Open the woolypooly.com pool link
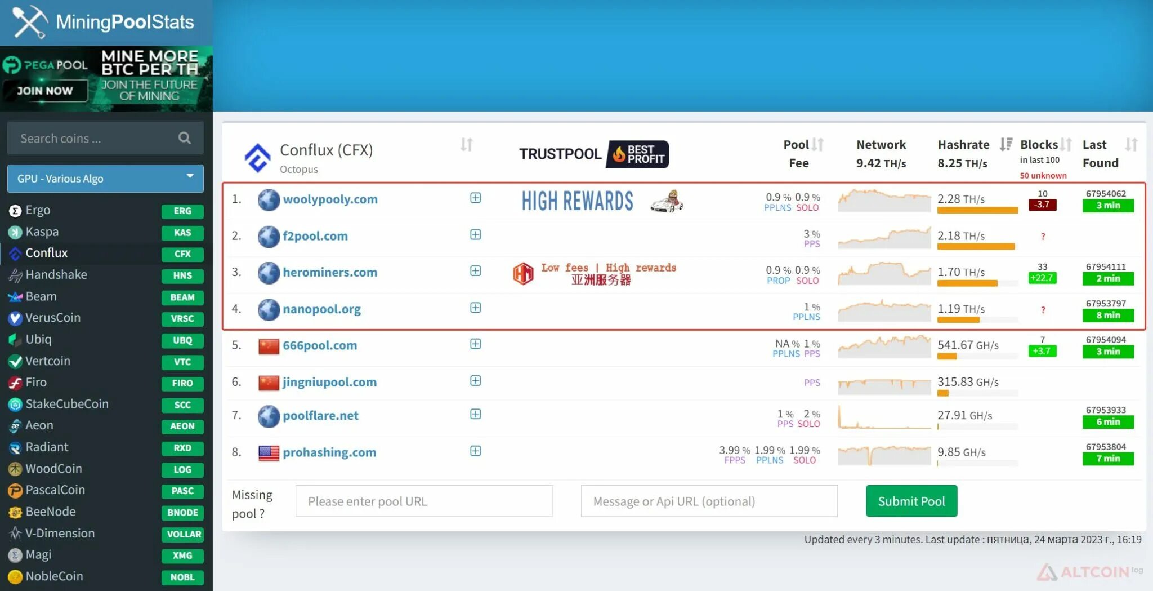Screen dimensions: 1153x591 pyautogui.click(x=330, y=199)
